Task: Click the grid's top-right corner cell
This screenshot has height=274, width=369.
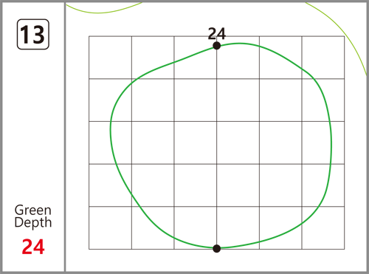Action: point(323,58)
